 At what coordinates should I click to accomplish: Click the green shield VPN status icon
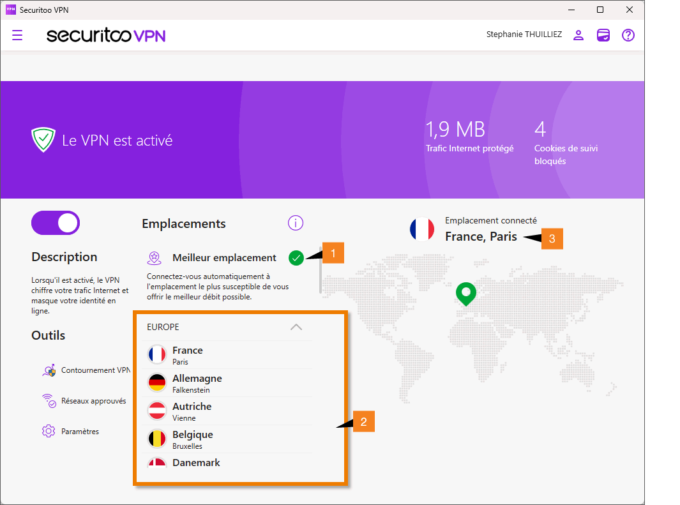43,140
